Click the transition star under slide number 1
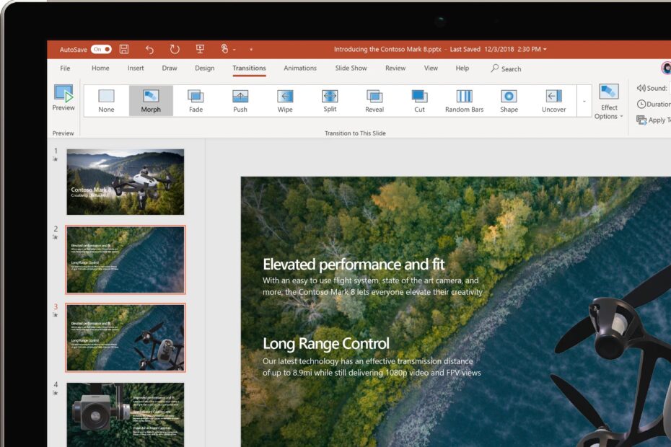Image resolution: width=671 pixels, height=447 pixels. pyautogui.click(x=56, y=159)
